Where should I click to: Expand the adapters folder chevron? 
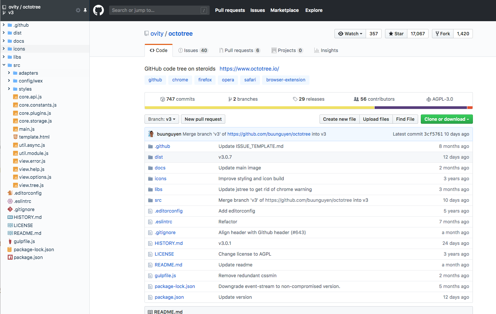9,73
